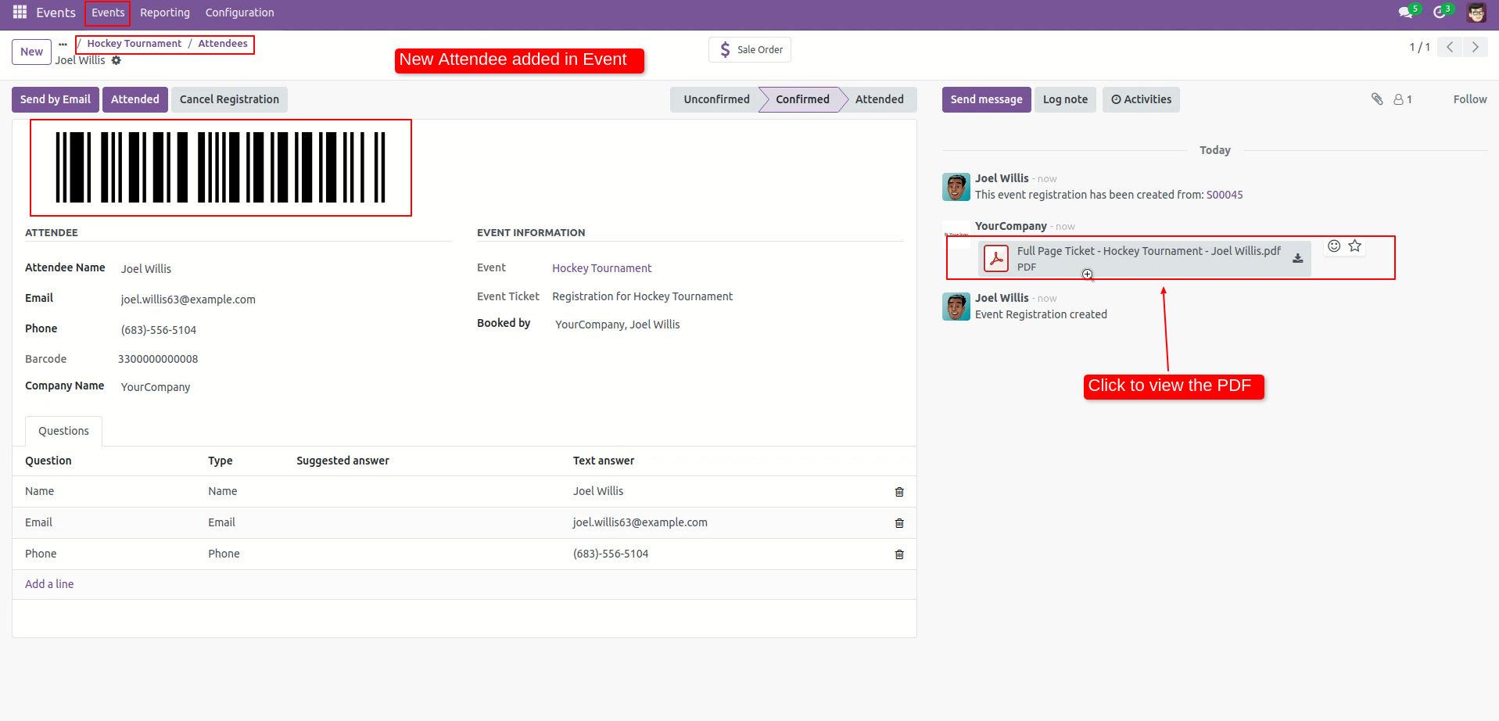The width and height of the screenshot is (1499, 721).
Task: Click the breadcrumb ellipsis icon
Action: pos(63,44)
